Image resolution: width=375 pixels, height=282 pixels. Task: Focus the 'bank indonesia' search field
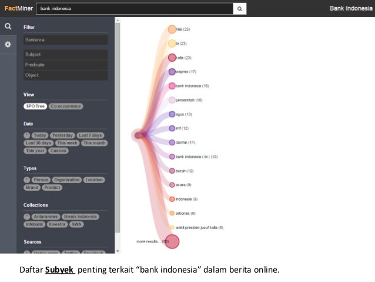pyautogui.click(x=135, y=9)
